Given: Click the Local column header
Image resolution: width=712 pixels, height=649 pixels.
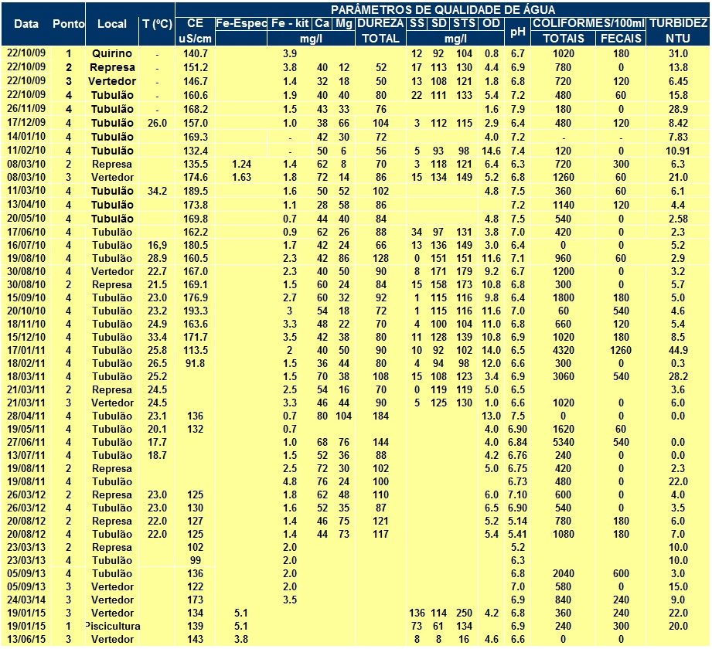Looking at the screenshot, I should [x=112, y=24].
